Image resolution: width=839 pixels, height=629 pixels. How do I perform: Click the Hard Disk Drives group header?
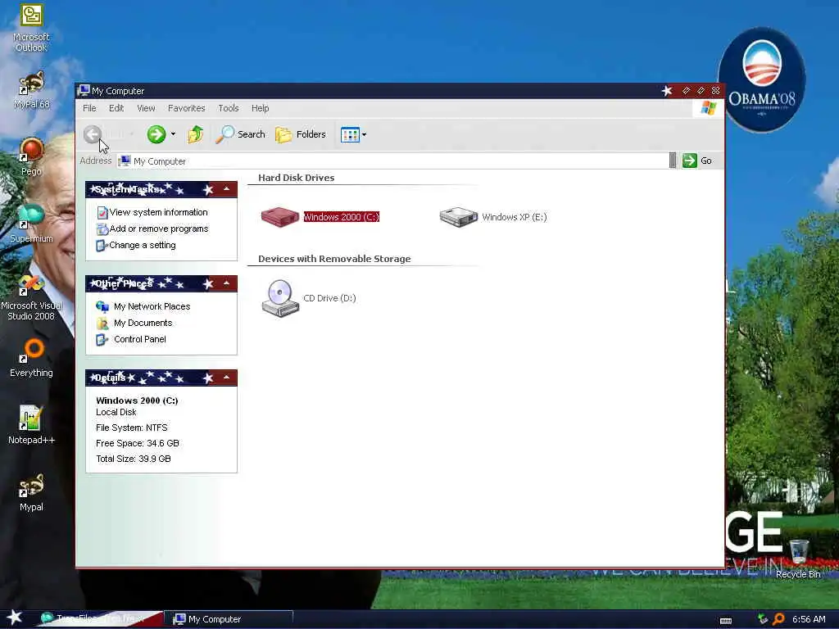click(x=296, y=178)
